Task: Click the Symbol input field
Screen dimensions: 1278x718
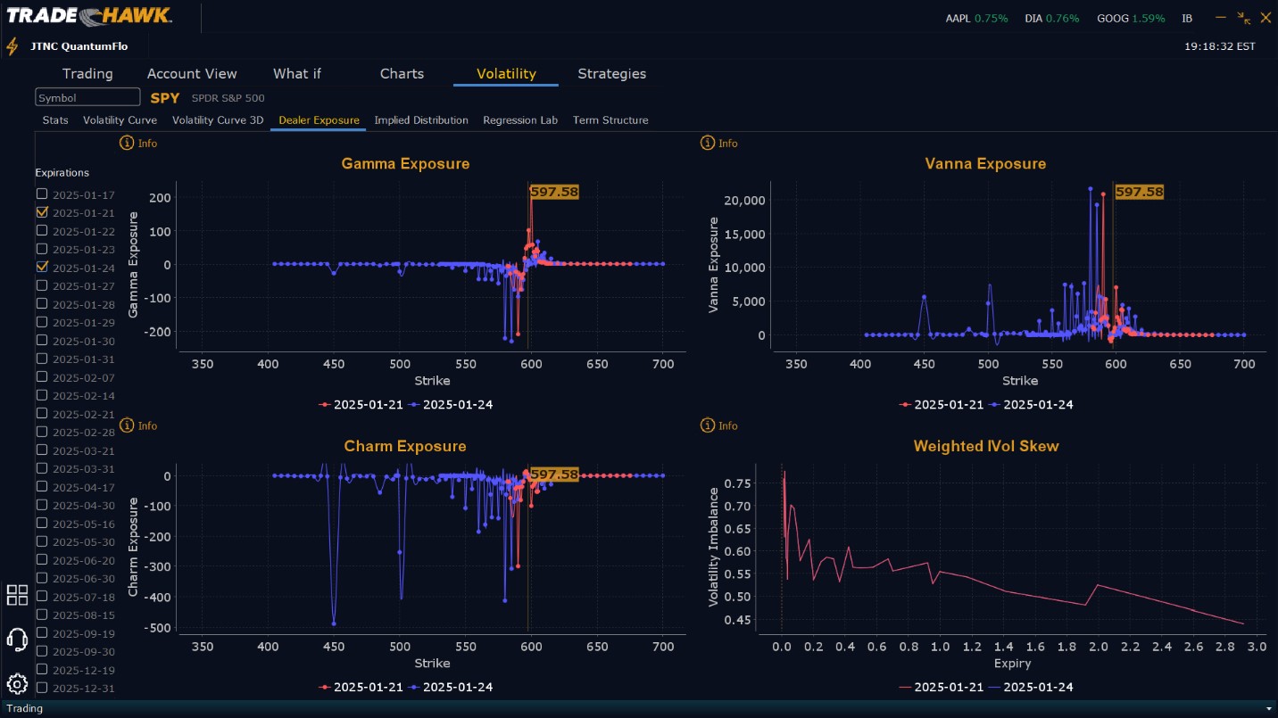Action: coord(87,97)
